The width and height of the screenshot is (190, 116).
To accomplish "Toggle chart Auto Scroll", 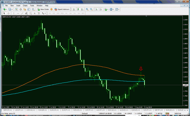I will tap(97, 9).
